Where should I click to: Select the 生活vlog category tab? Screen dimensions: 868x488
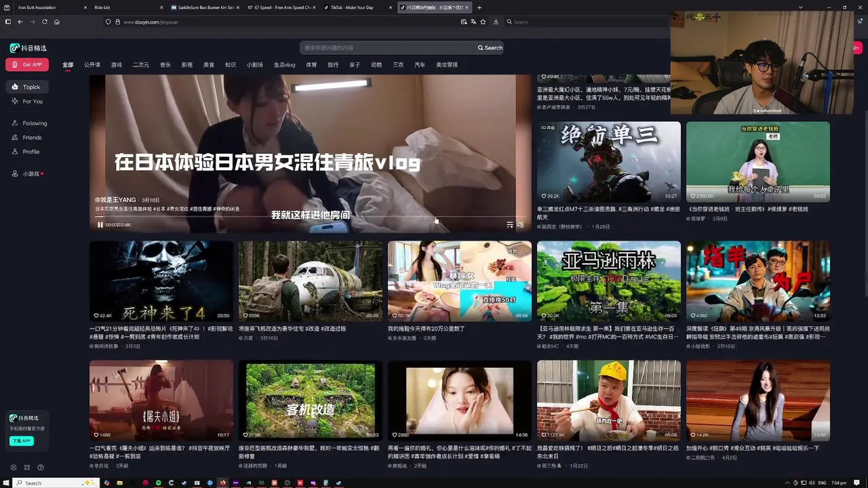[285, 65]
